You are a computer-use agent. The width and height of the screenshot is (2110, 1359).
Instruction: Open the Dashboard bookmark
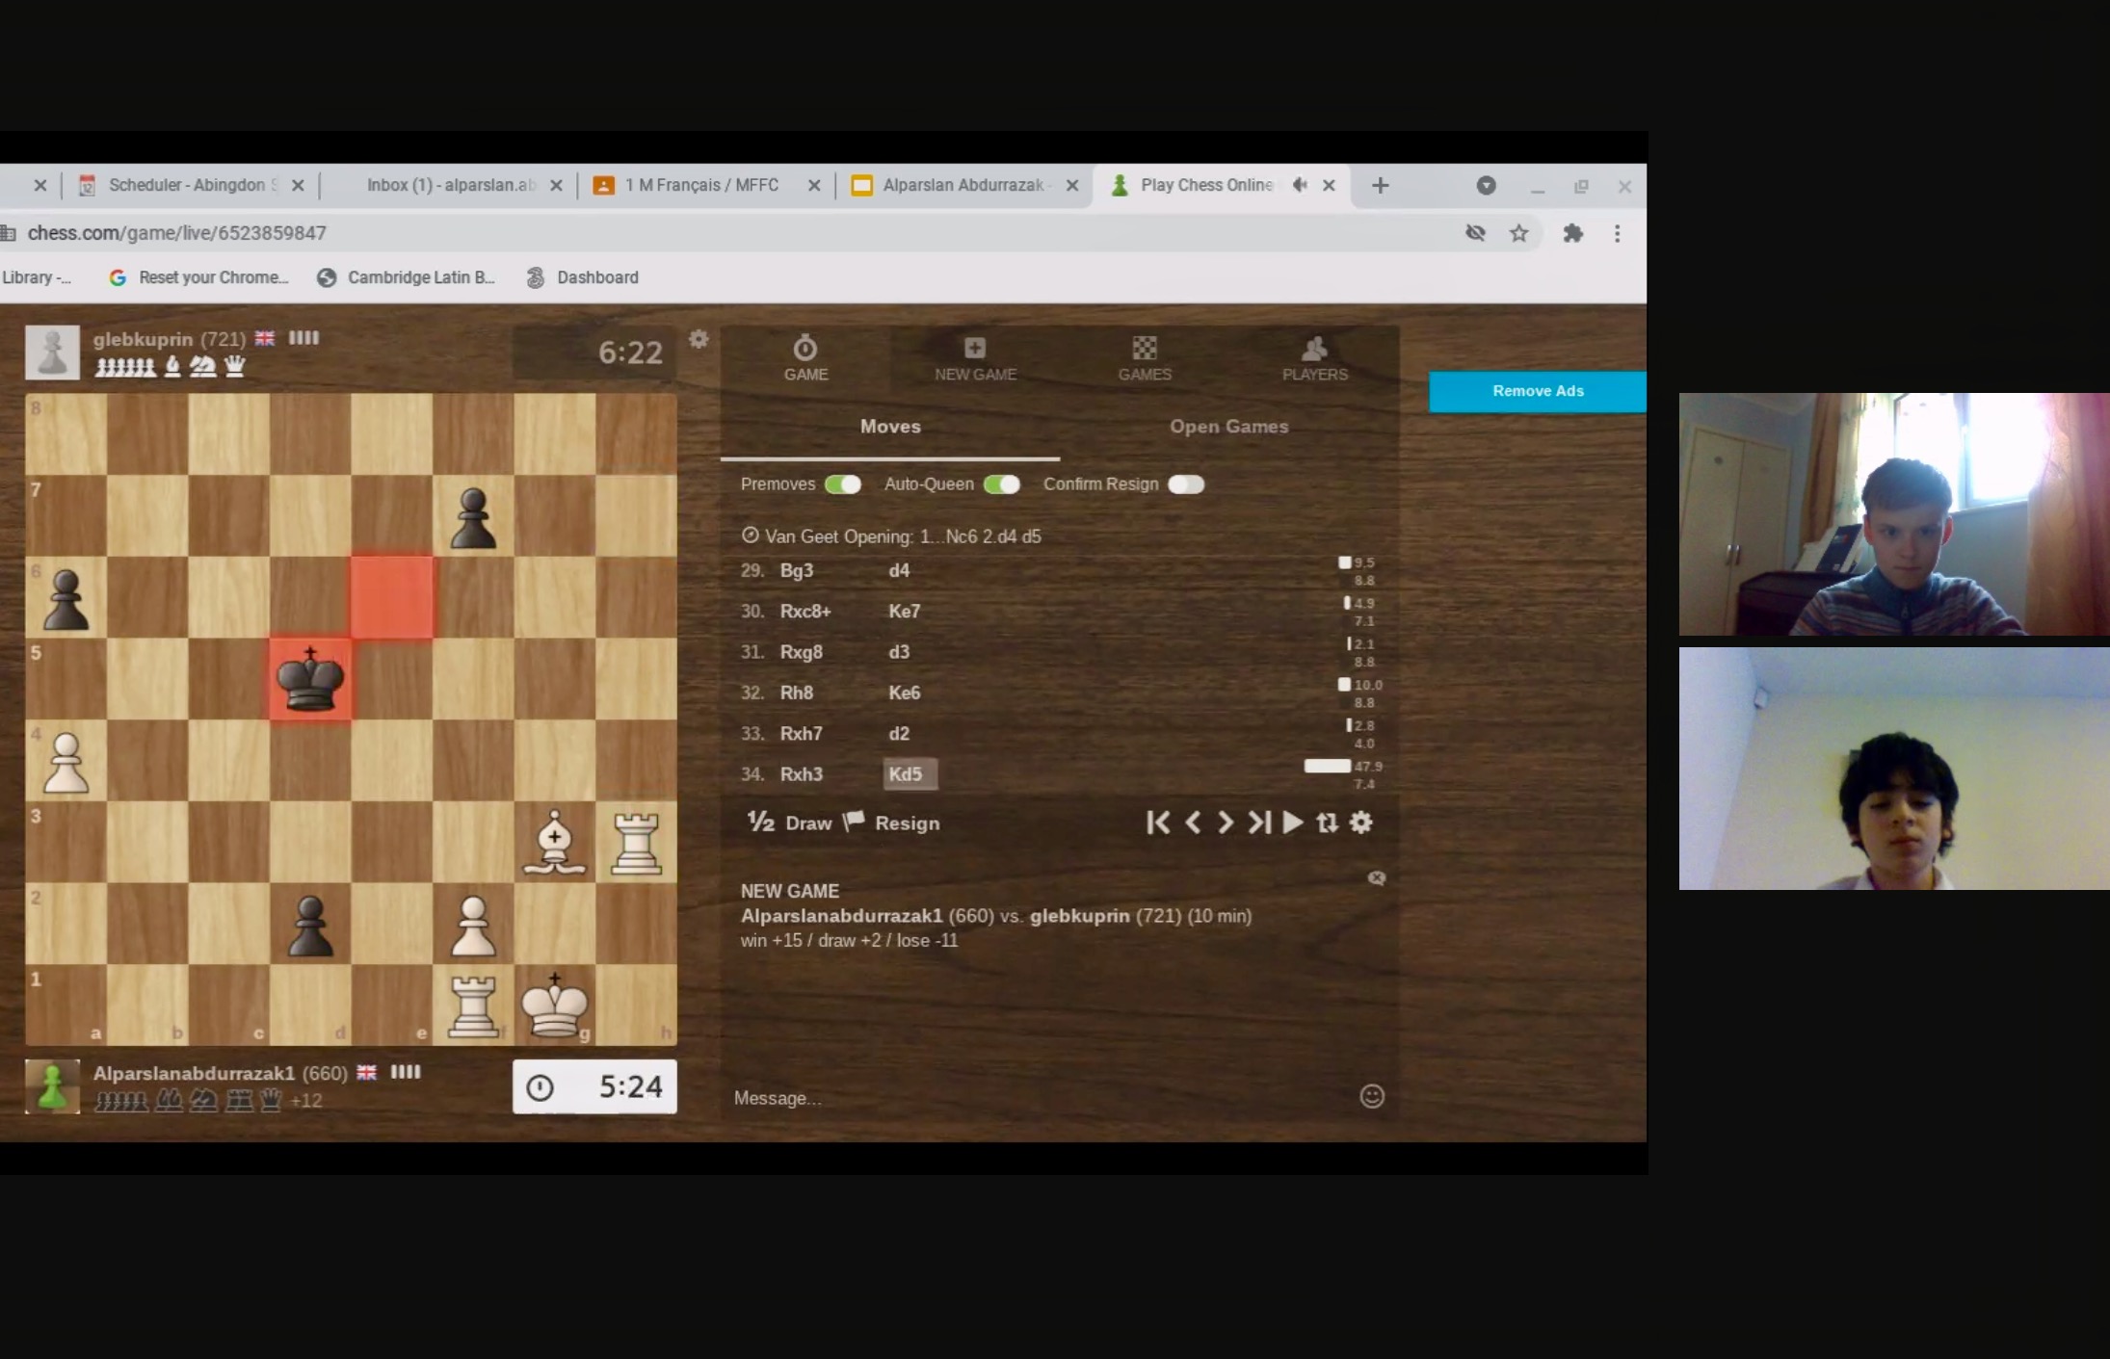[x=583, y=277]
